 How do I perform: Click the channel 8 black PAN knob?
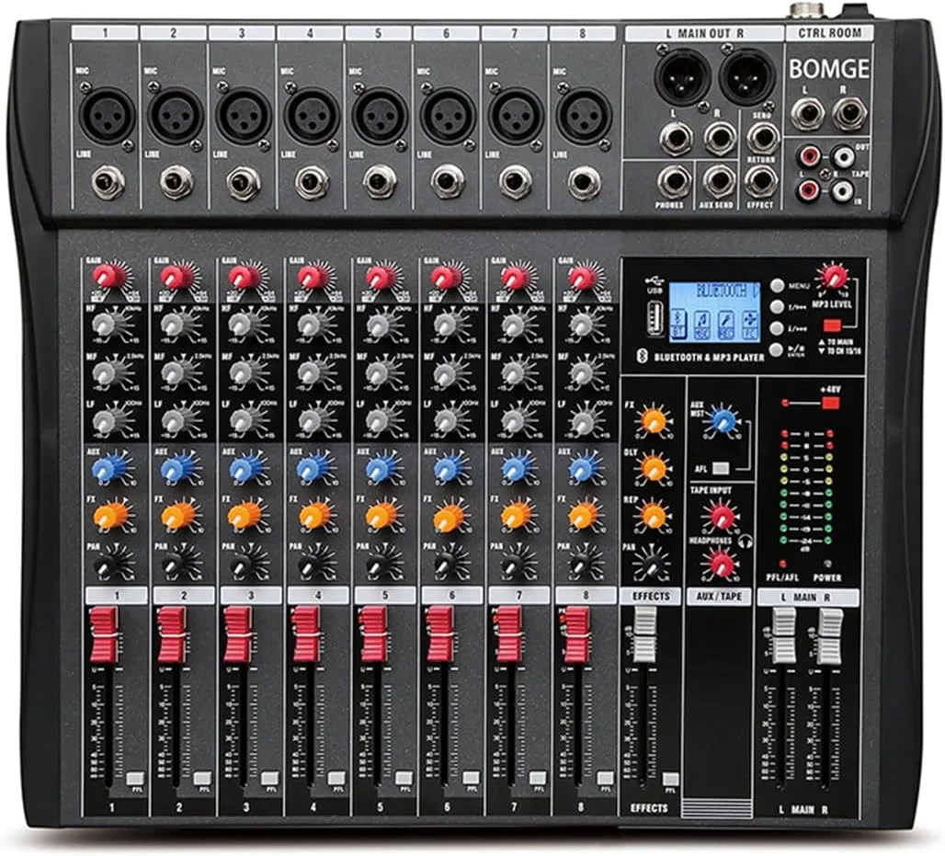[x=583, y=562]
